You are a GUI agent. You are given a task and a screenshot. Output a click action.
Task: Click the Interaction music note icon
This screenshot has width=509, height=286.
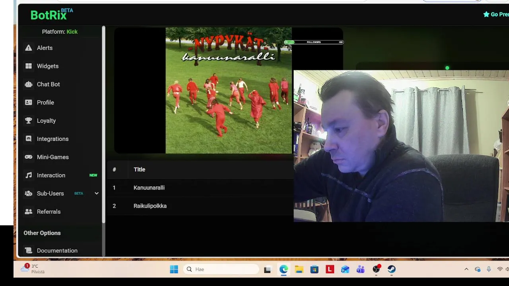click(x=29, y=175)
